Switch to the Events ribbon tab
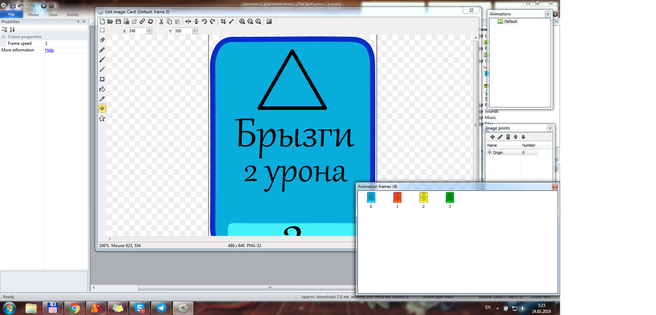This screenshot has width=656, height=315. tap(73, 15)
